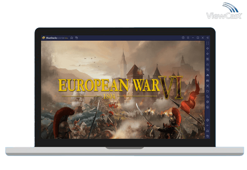Image resolution: width=247 pixels, height=170 pixels.
Task: Open the media folder icon in sidebar
Action: pos(208,91)
